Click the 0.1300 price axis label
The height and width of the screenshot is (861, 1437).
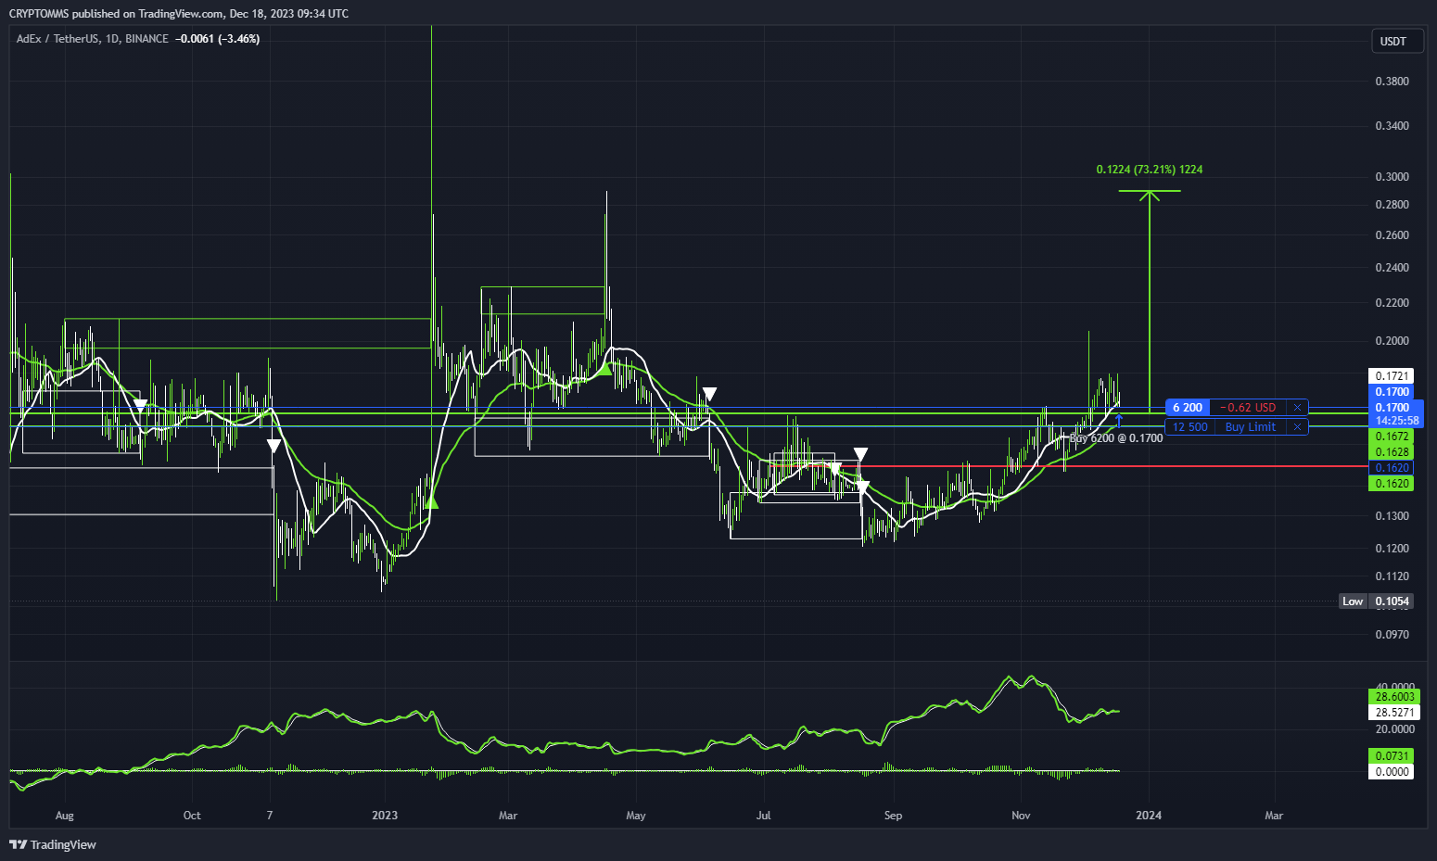(x=1392, y=516)
